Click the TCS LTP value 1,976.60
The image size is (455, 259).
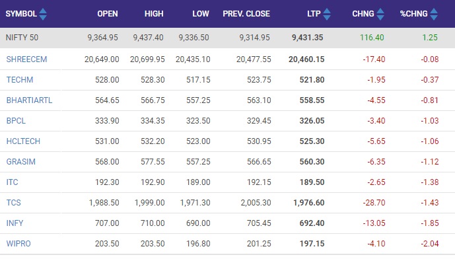[x=309, y=203]
